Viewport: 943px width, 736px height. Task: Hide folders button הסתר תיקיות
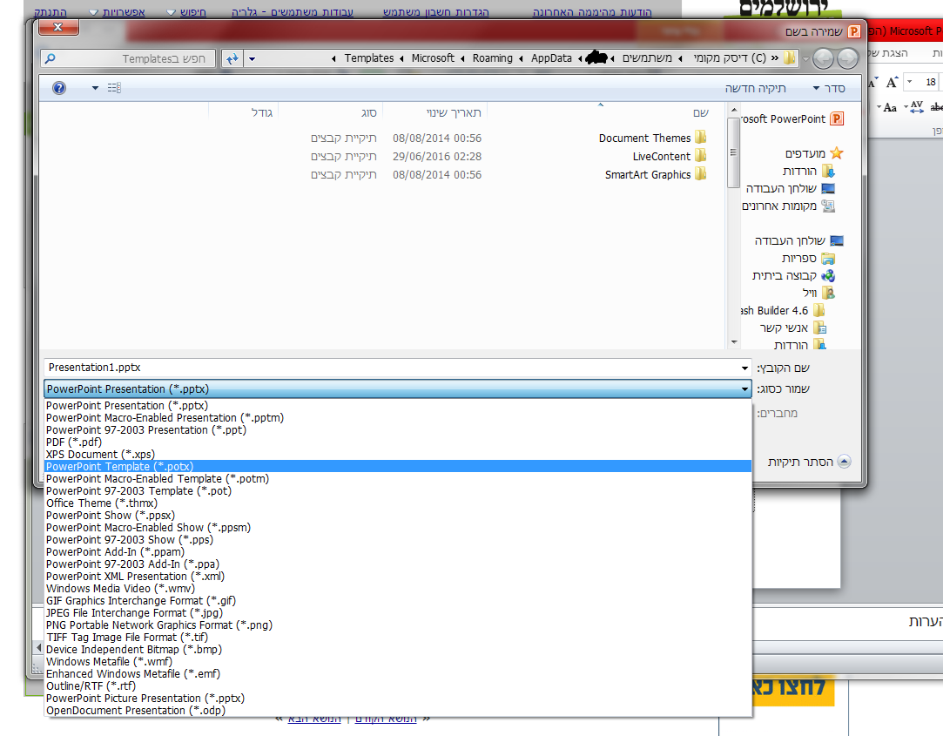[809, 462]
